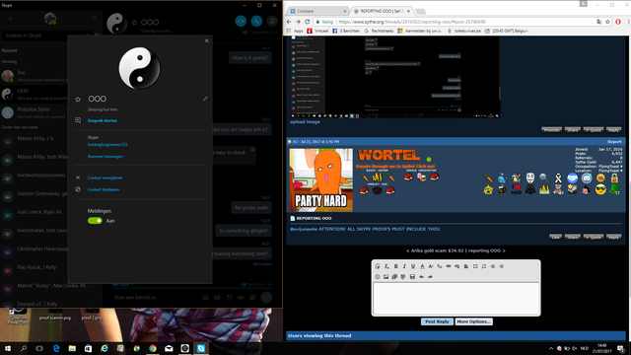Image resolution: width=631 pixels, height=355 pixels.
Task: Insert image using editor picture icon
Action: tap(386, 277)
